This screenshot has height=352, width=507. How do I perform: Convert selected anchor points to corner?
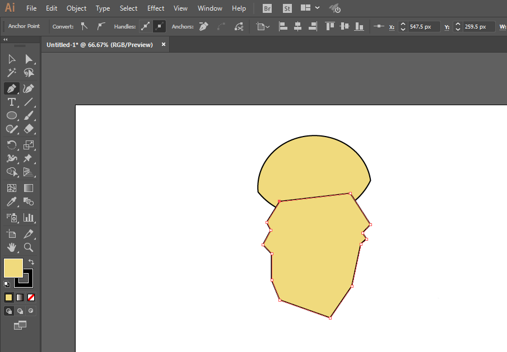(84, 26)
